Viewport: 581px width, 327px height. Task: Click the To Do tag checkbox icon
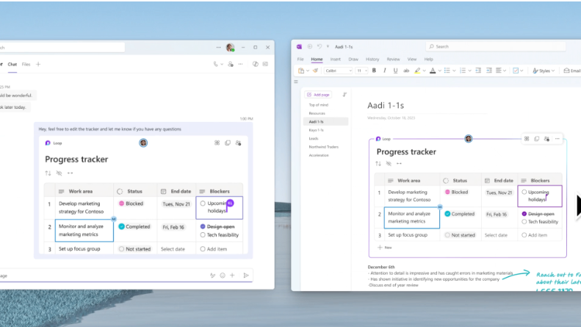[x=516, y=71]
